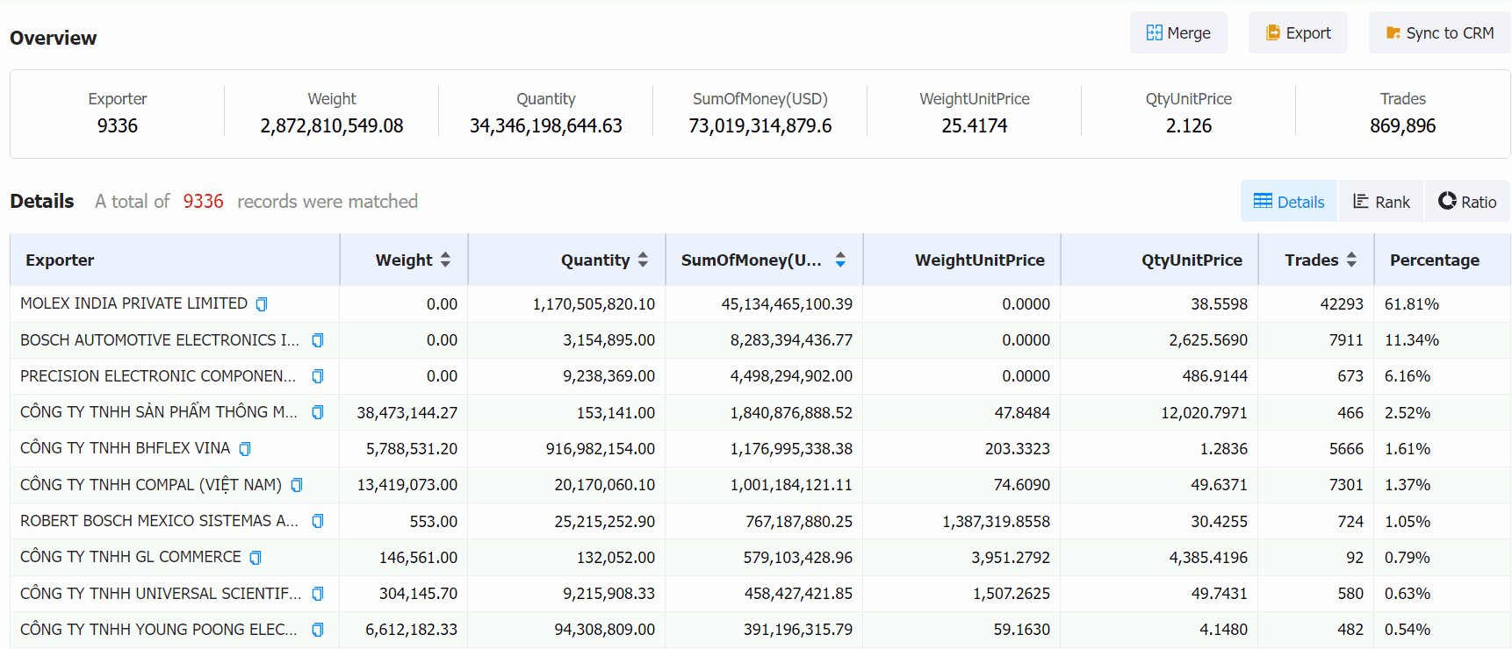Click overview SumOfMoney total 73,019,314,879.6

pyautogui.click(x=760, y=126)
